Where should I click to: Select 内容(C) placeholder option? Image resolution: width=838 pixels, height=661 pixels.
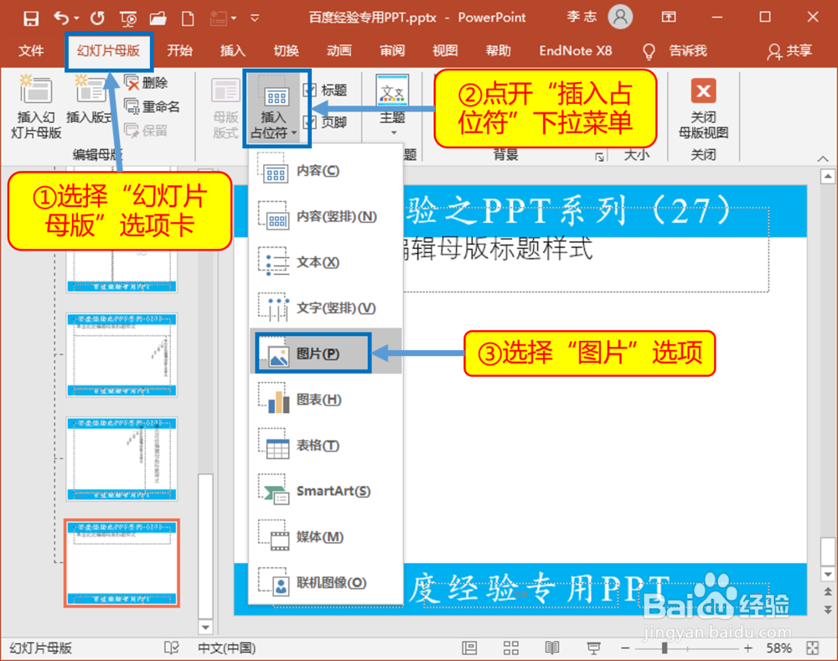click(326, 170)
